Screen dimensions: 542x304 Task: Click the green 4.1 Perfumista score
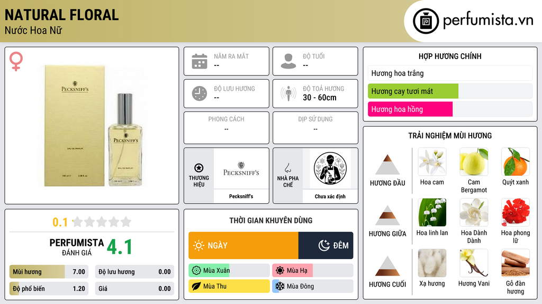click(119, 247)
